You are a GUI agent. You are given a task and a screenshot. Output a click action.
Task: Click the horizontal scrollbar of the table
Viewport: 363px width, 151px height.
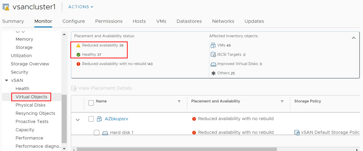(x=176, y=149)
